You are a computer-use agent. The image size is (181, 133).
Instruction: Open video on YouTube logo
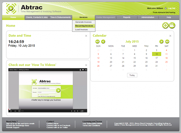click(x=82, y=111)
